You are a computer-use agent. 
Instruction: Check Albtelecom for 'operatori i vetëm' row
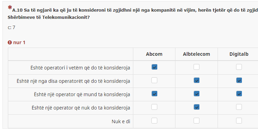click(196, 67)
